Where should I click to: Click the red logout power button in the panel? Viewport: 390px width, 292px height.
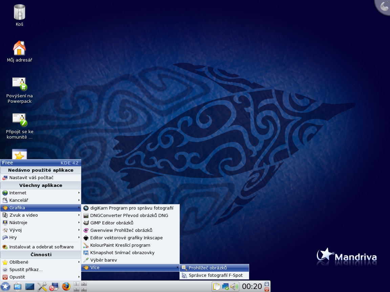(x=267, y=289)
